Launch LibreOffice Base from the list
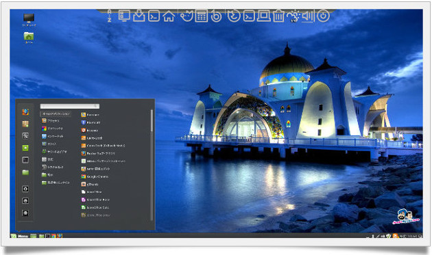This screenshot has height=255, width=432. [95, 200]
